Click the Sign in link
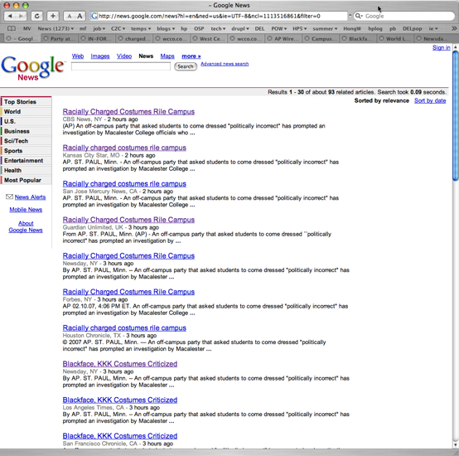 [x=441, y=47]
